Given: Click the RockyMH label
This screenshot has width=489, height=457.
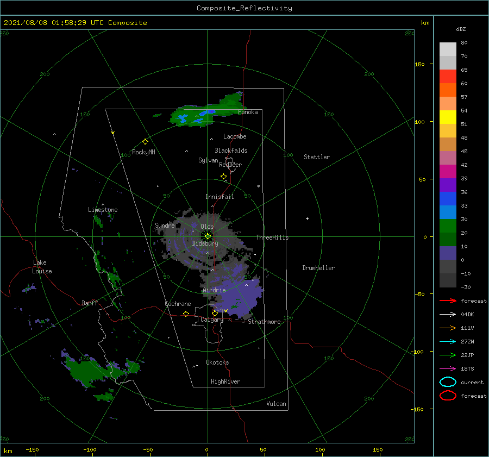Looking at the screenshot, I should (x=143, y=152).
